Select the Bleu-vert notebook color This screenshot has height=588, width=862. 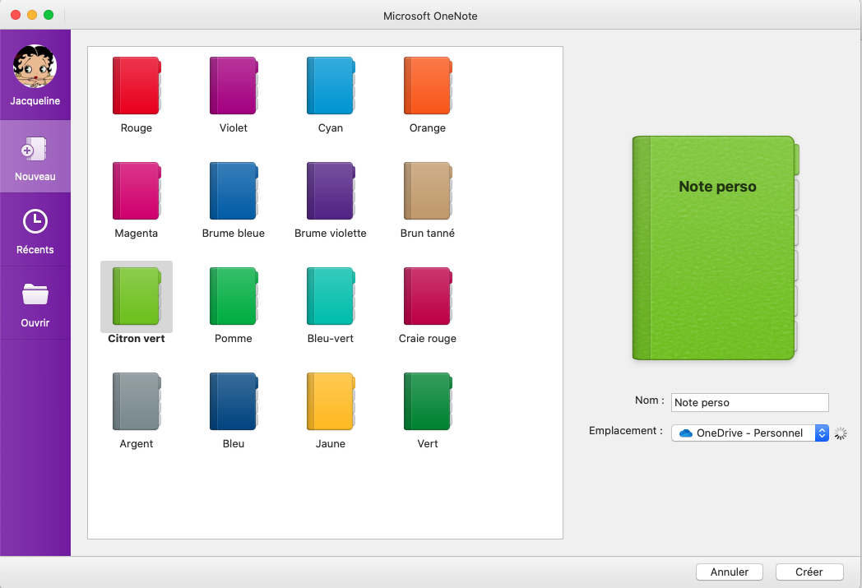[x=331, y=296]
